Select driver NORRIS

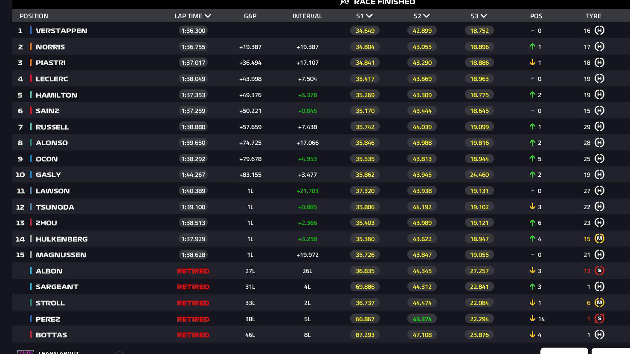coord(50,47)
